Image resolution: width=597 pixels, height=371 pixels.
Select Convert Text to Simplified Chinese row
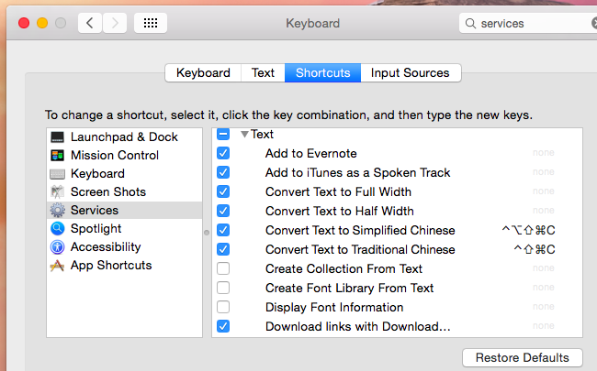(397, 231)
